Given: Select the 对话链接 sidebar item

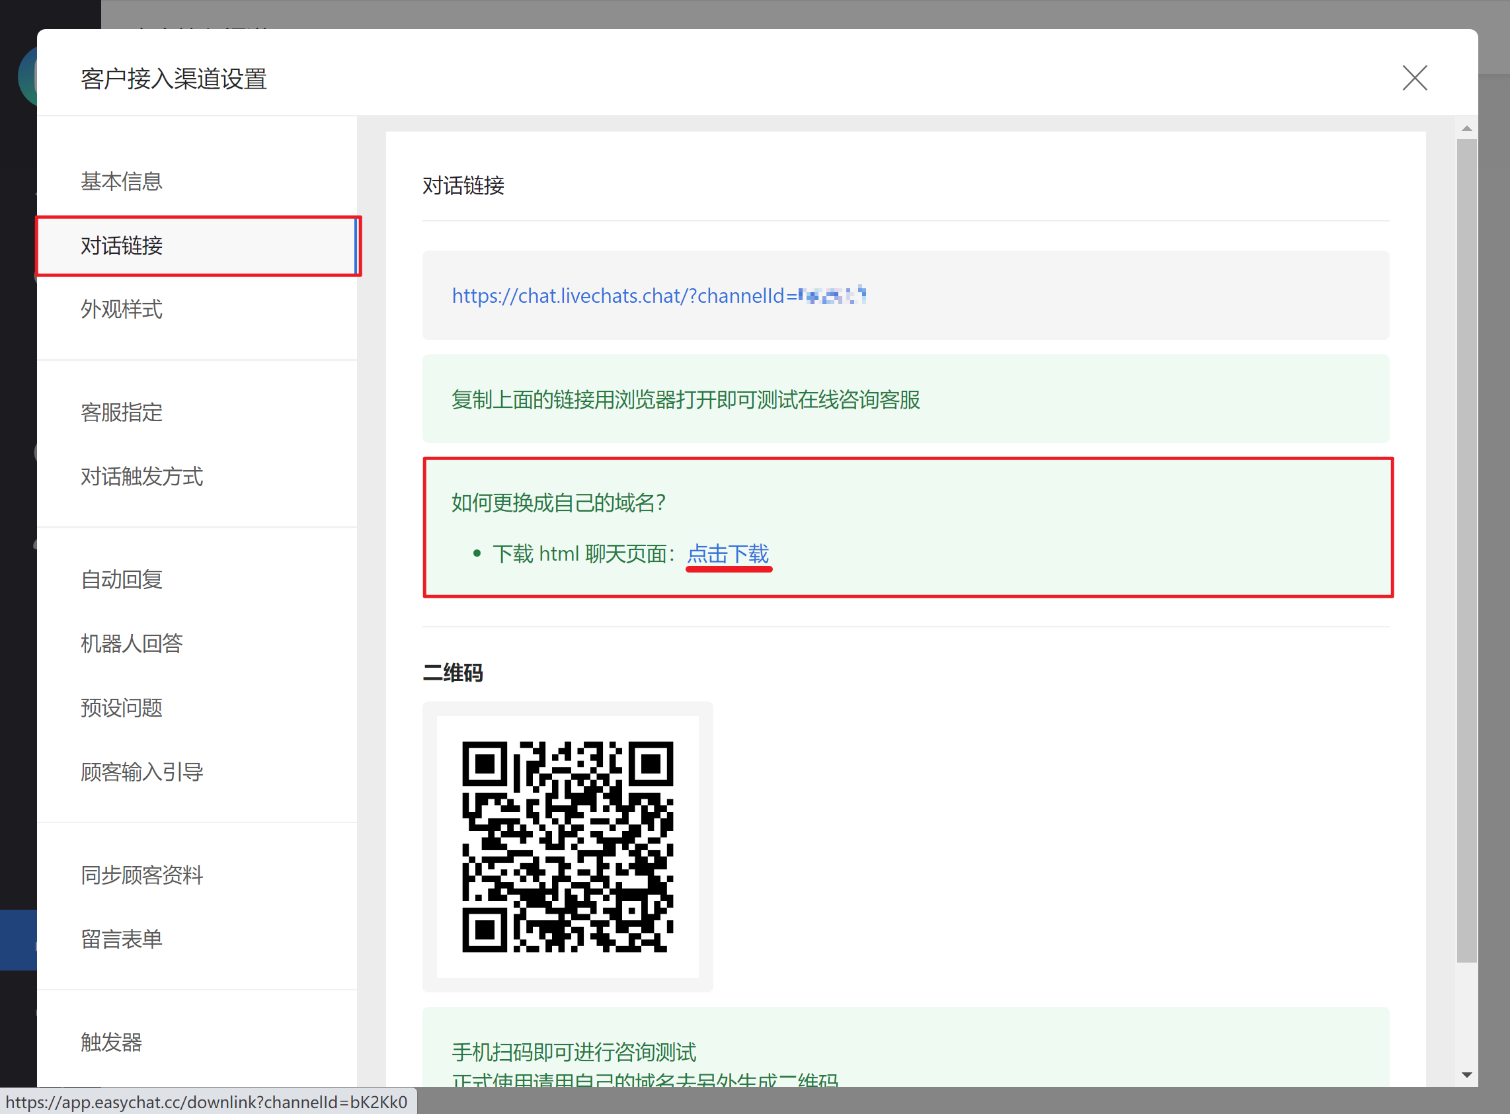Looking at the screenshot, I should (122, 245).
